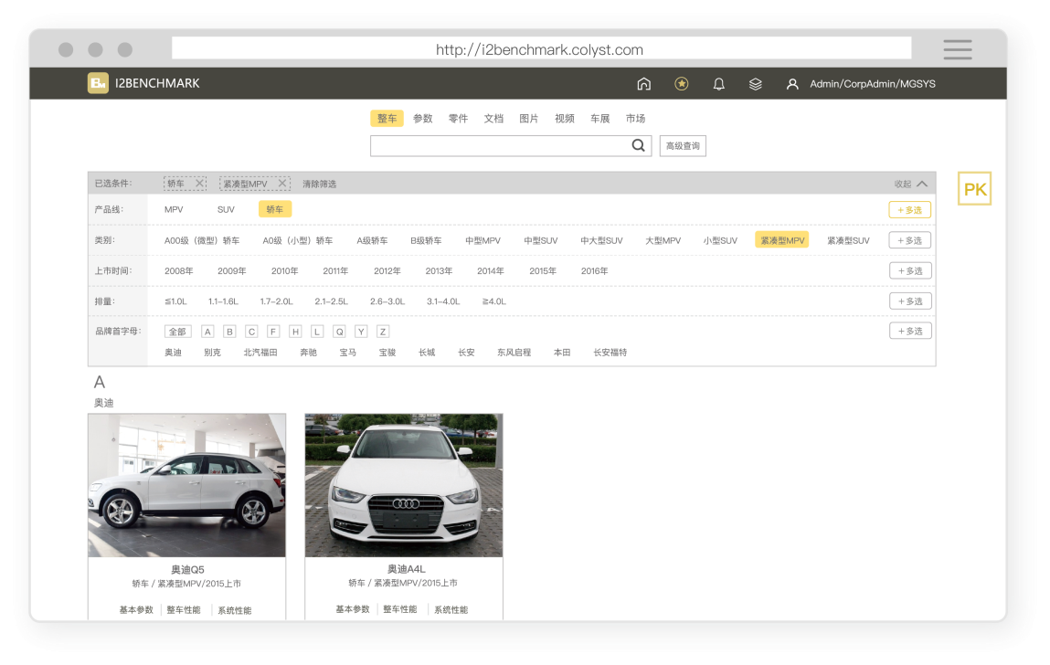The height and width of the screenshot is (665, 1050).
Task: Open the browser hamburger menu
Action: (958, 49)
